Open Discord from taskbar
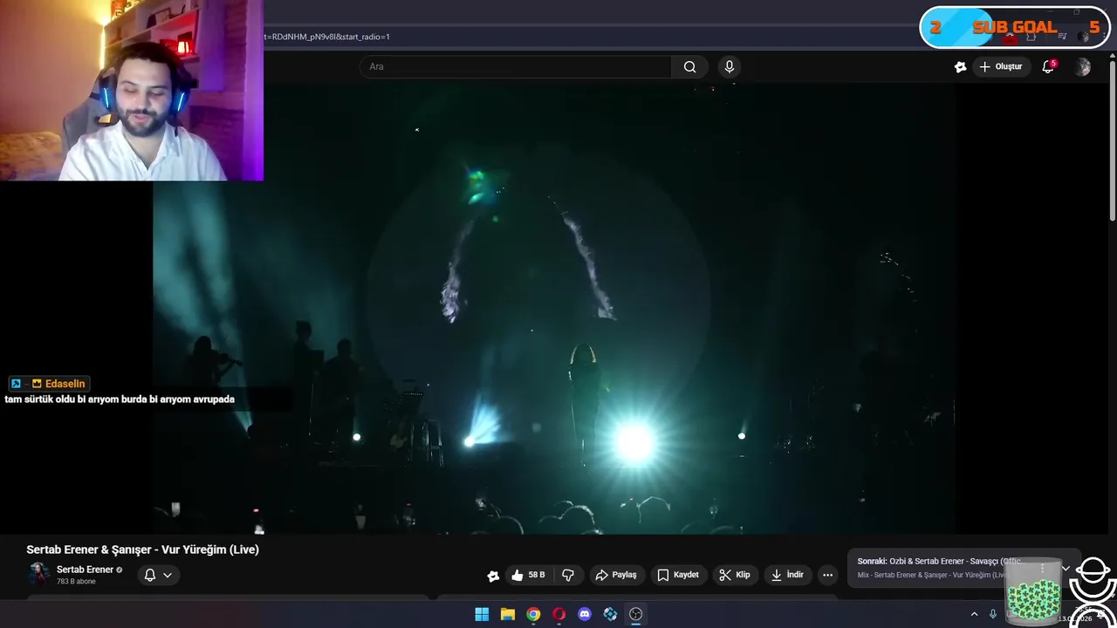Viewport: 1117px width, 628px height. (585, 614)
